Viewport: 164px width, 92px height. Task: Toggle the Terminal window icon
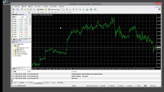pos(31,9)
